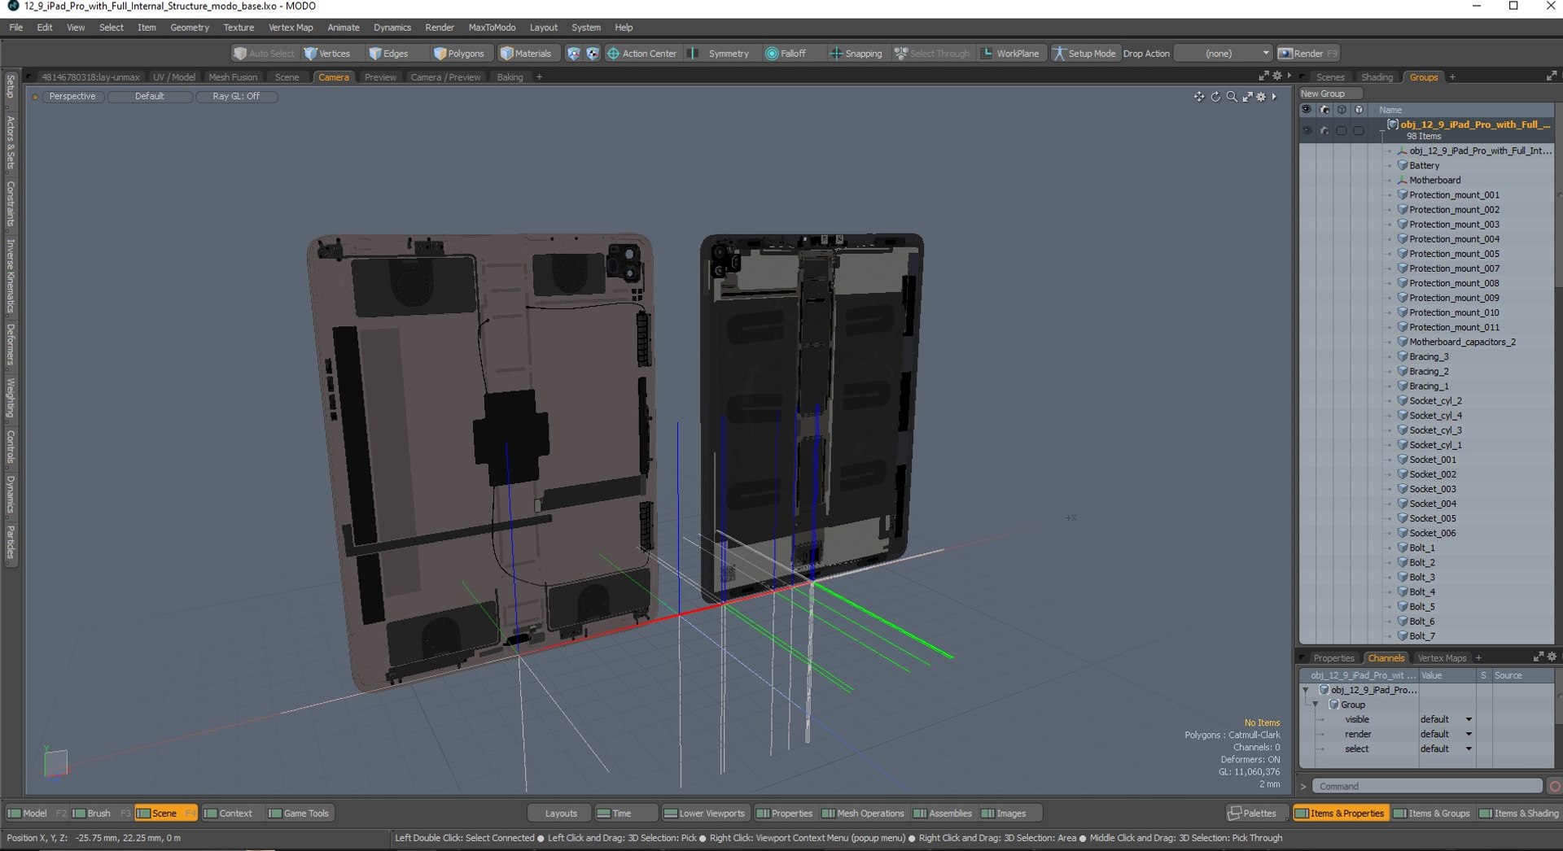Image resolution: width=1563 pixels, height=851 pixels.
Task: Click the viewport zoom magnifier icon
Action: (1232, 97)
